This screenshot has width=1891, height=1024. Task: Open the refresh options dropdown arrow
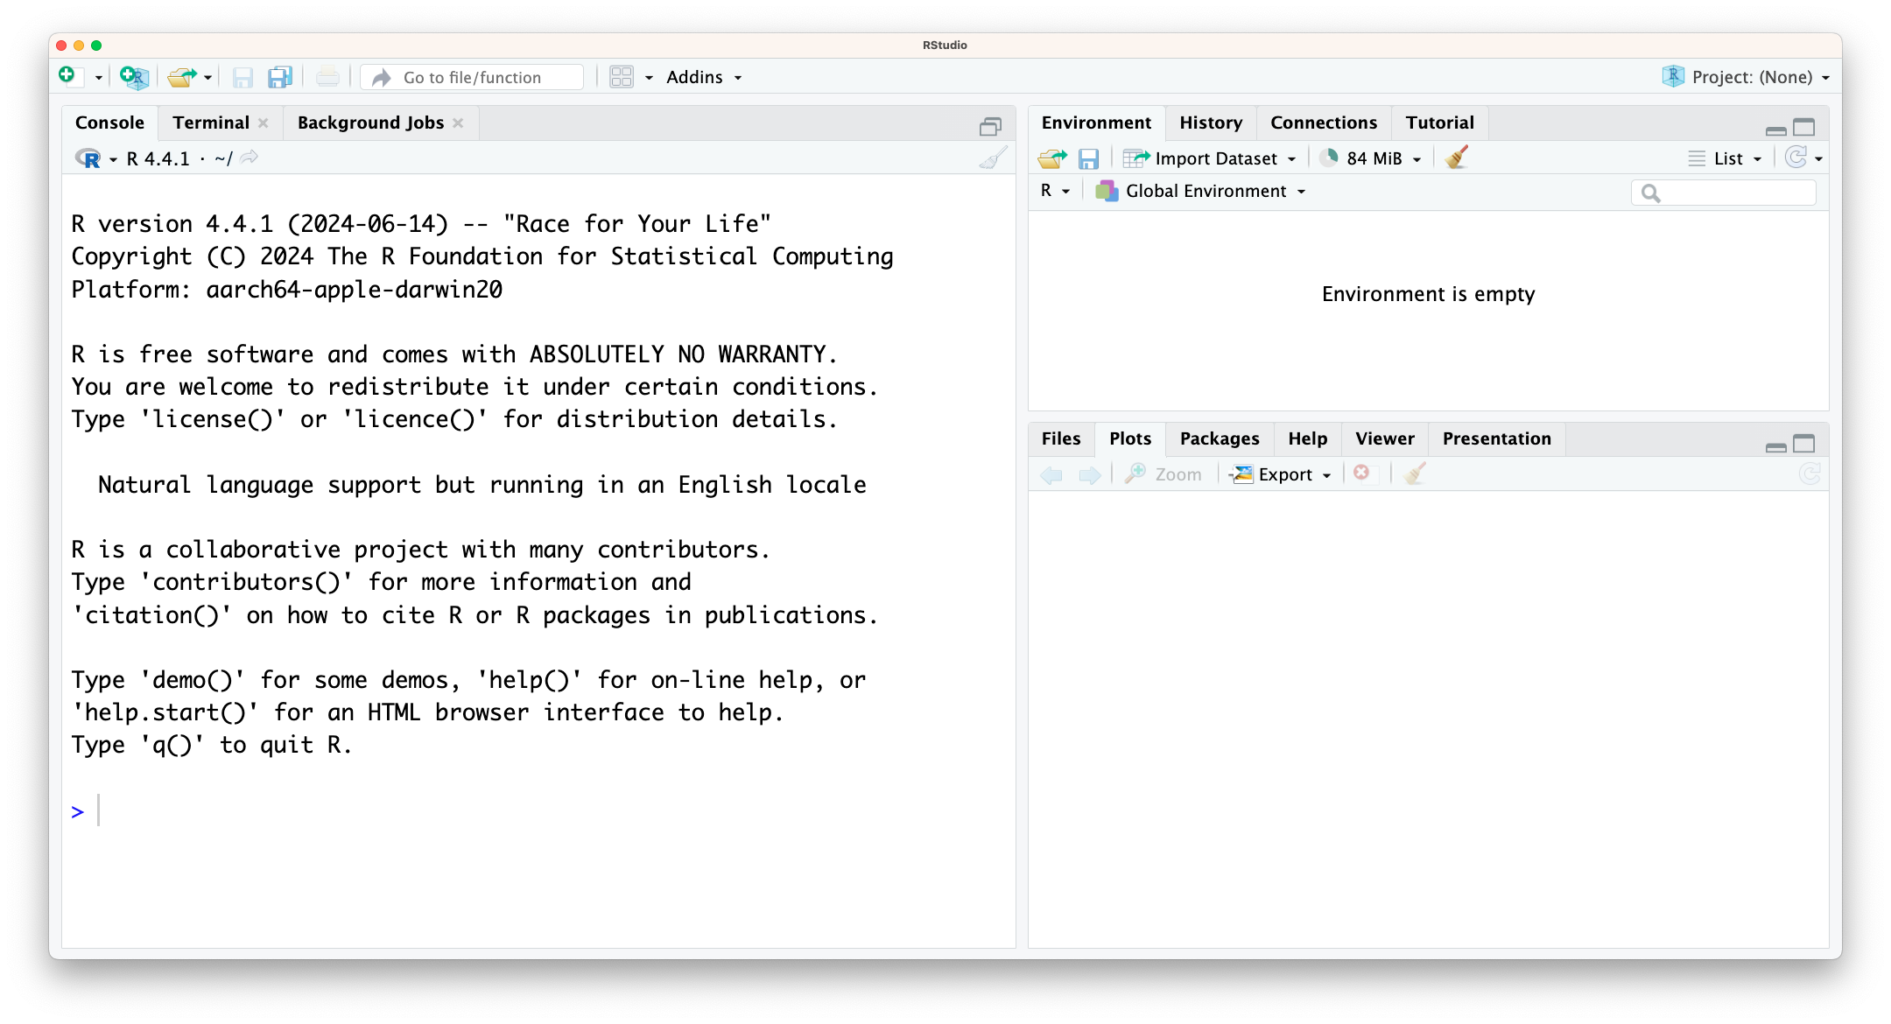(1818, 159)
